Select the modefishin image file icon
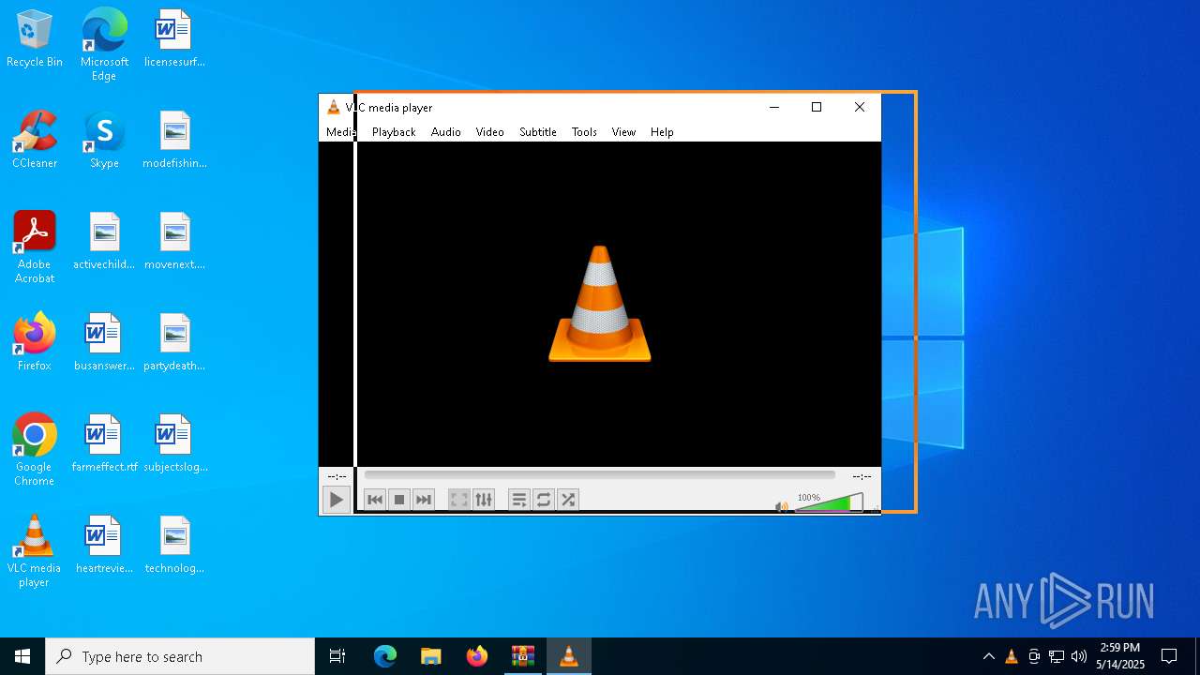Viewport: 1200px width, 675px height. [174, 141]
